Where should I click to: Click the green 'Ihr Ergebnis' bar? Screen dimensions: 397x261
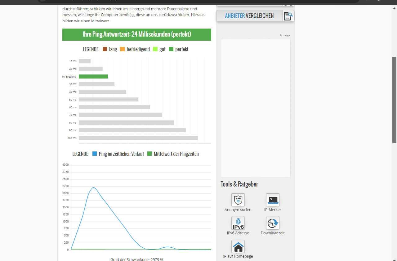[x=93, y=76]
